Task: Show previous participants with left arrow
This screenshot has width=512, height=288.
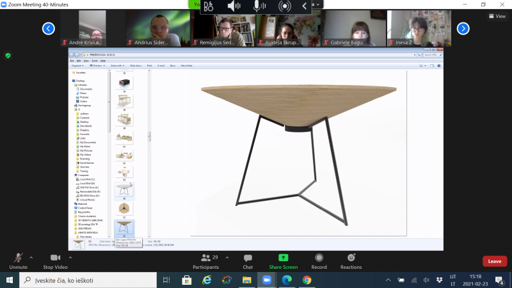Action: pyautogui.click(x=49, y=28)
